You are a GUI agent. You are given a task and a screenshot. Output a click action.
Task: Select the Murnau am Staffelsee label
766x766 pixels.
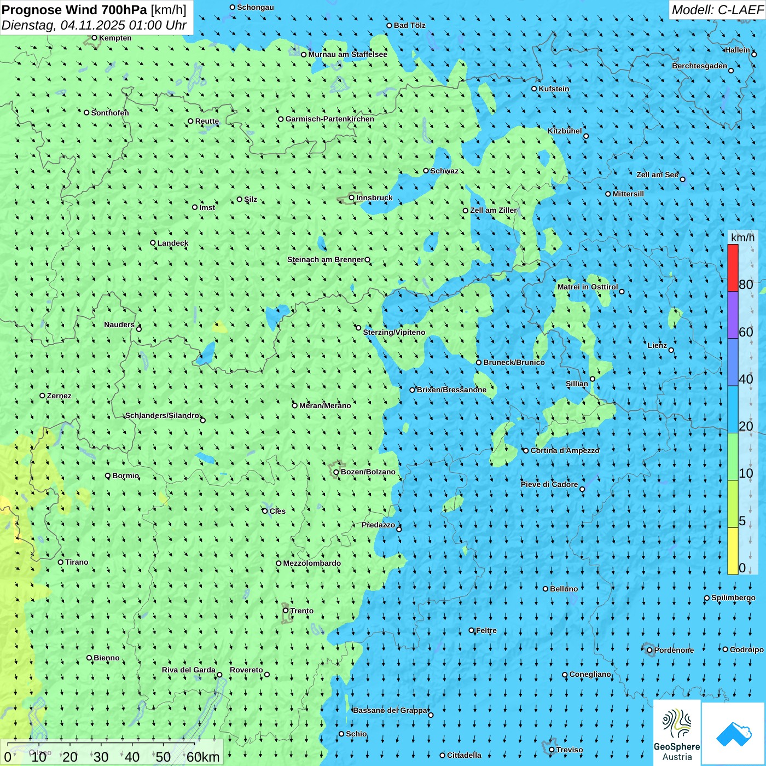click(347, 54)
